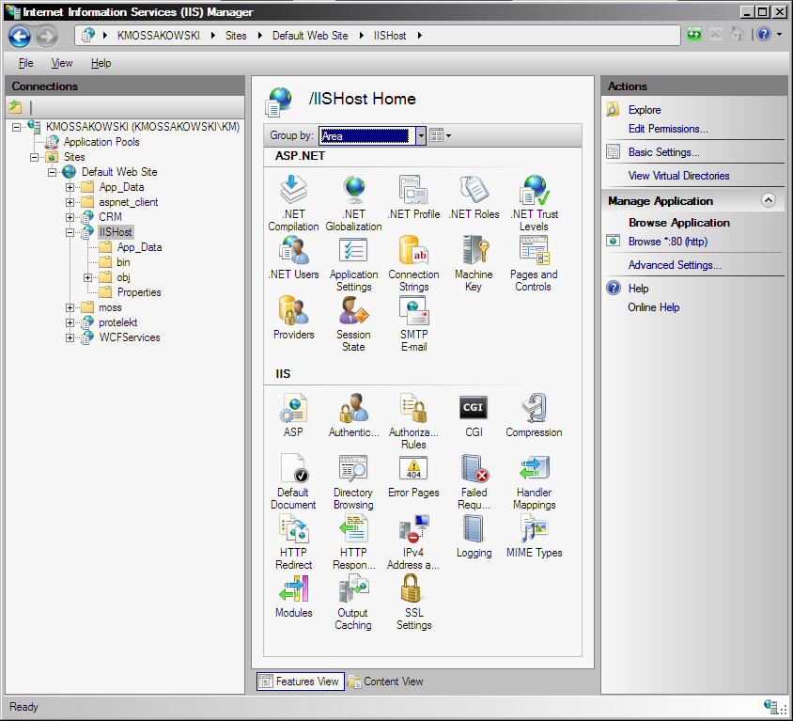Open .NET Trust Levels feature
The height and width of the screenshot is (721, 793).
(x=534, y=203)
